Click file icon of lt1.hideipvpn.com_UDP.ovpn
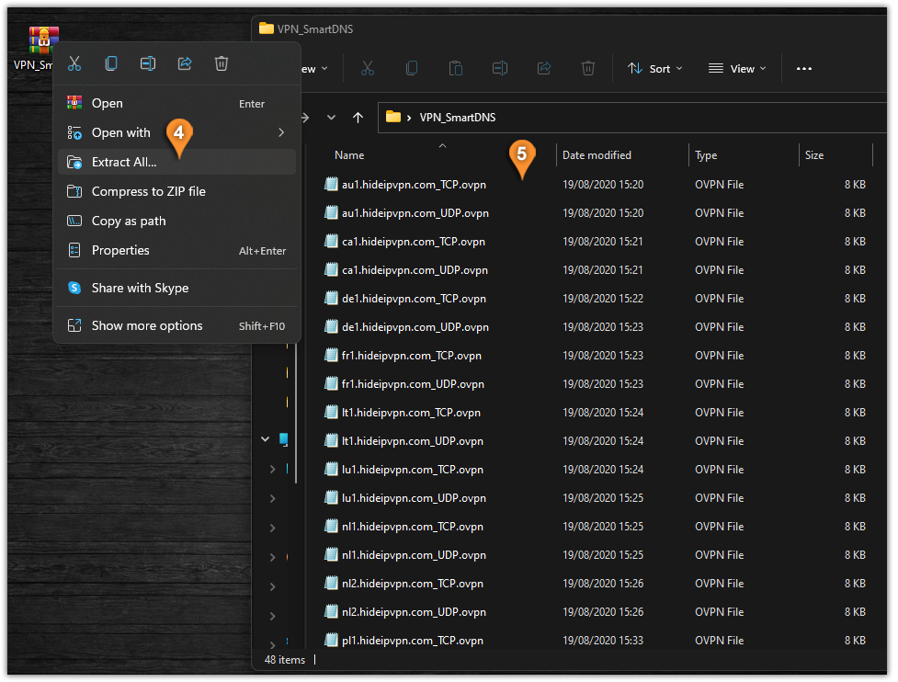Image resolution: width=898 pixels, height=682 pixels. click(331, 441)
